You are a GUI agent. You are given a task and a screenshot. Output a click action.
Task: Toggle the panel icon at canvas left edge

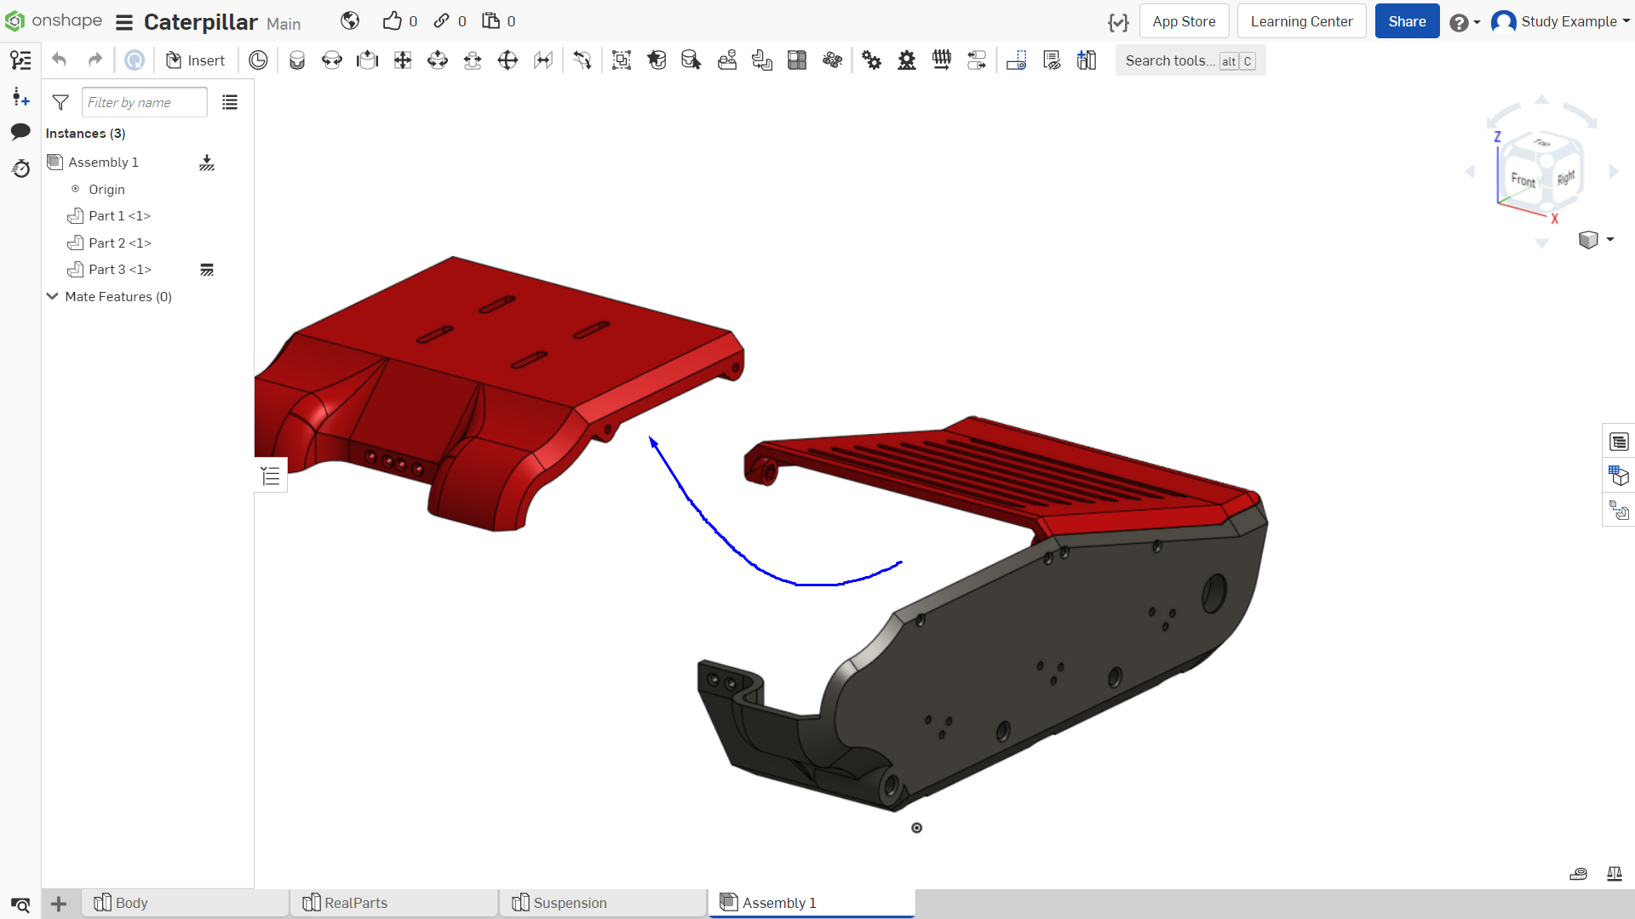[x=271, y=476]
